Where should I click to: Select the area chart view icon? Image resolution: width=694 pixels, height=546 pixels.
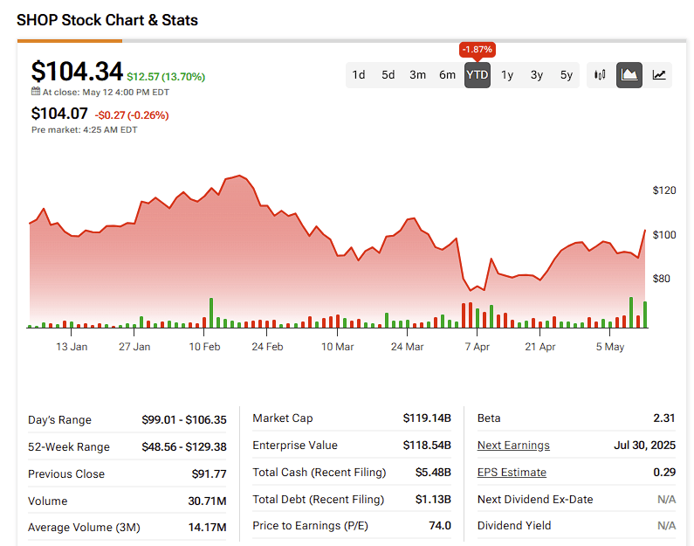[x=629, y=75]
